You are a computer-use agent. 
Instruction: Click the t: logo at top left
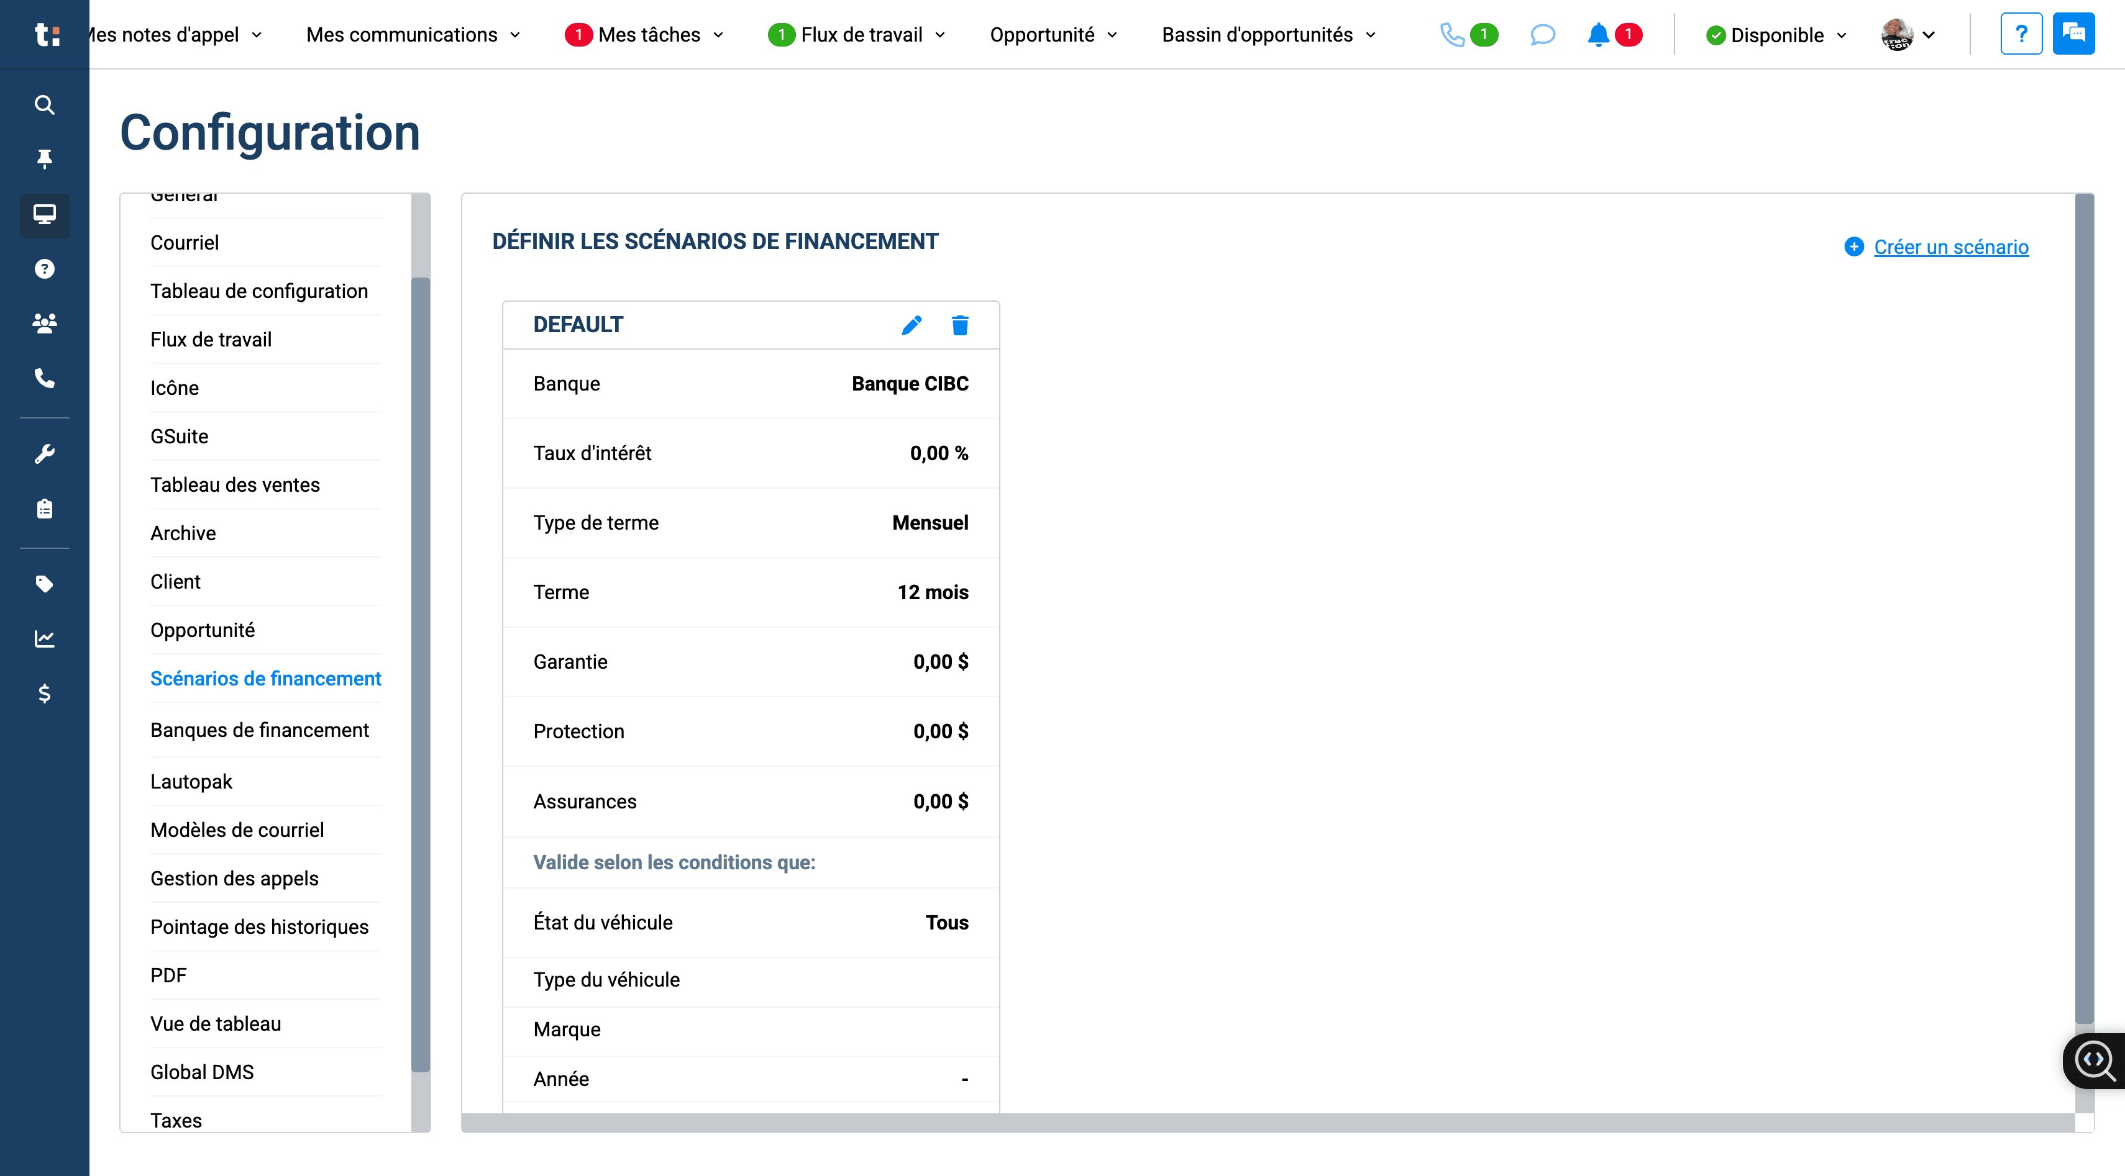47,35
